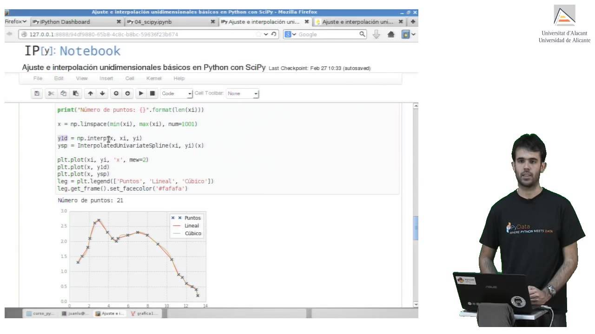595x334 pixels.
Task: Open the juanlu@ terminal taskbar window
Action: (x=76, y=313)
